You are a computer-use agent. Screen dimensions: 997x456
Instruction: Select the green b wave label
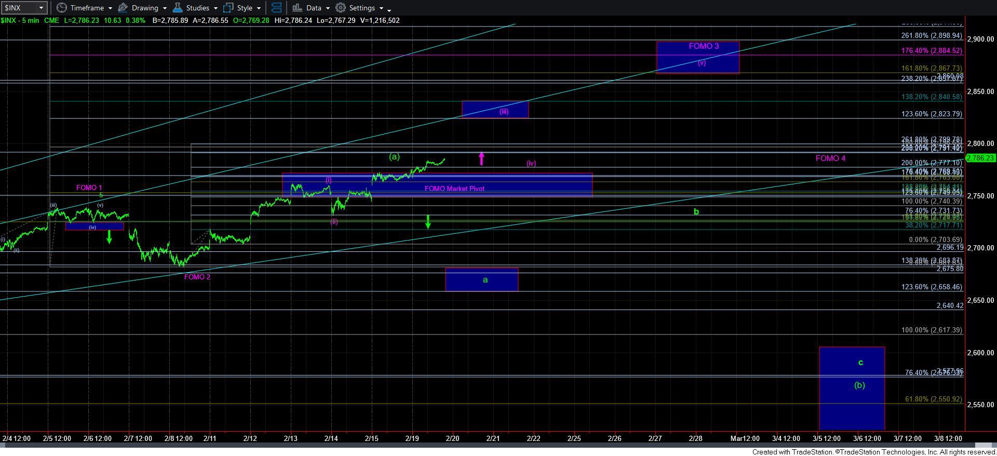pos(696,211)
